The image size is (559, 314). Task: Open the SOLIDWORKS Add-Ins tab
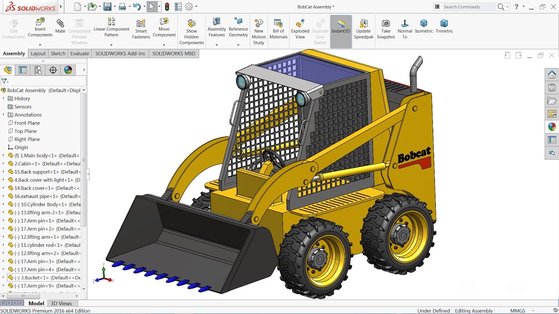[120, 54]
